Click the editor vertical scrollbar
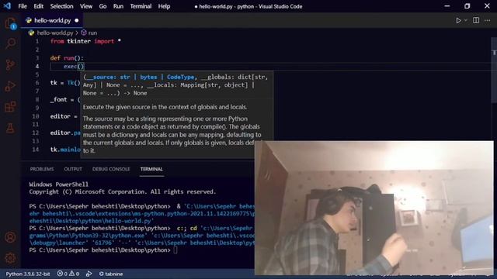 (x=494, y=70)
